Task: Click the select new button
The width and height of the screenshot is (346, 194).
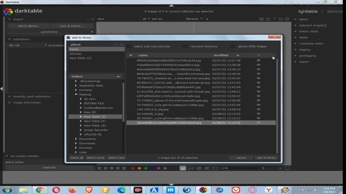Action: (x=116, y=158)
